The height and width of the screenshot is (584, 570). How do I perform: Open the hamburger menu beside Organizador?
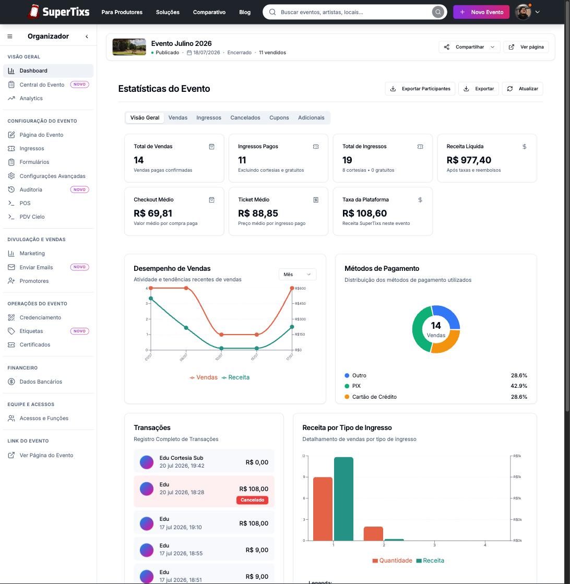[x=10, y=36]
